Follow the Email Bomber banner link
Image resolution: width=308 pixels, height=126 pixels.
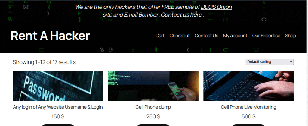pyautogui.click(x=141, y=15)
